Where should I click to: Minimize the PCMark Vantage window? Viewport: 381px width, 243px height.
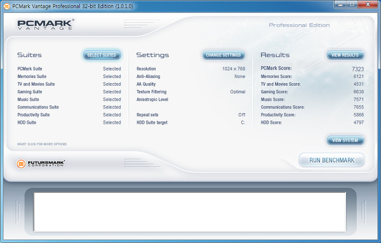340,4
